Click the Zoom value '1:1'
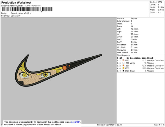Viewport: 165px width, 127px height. coord(159,13)
